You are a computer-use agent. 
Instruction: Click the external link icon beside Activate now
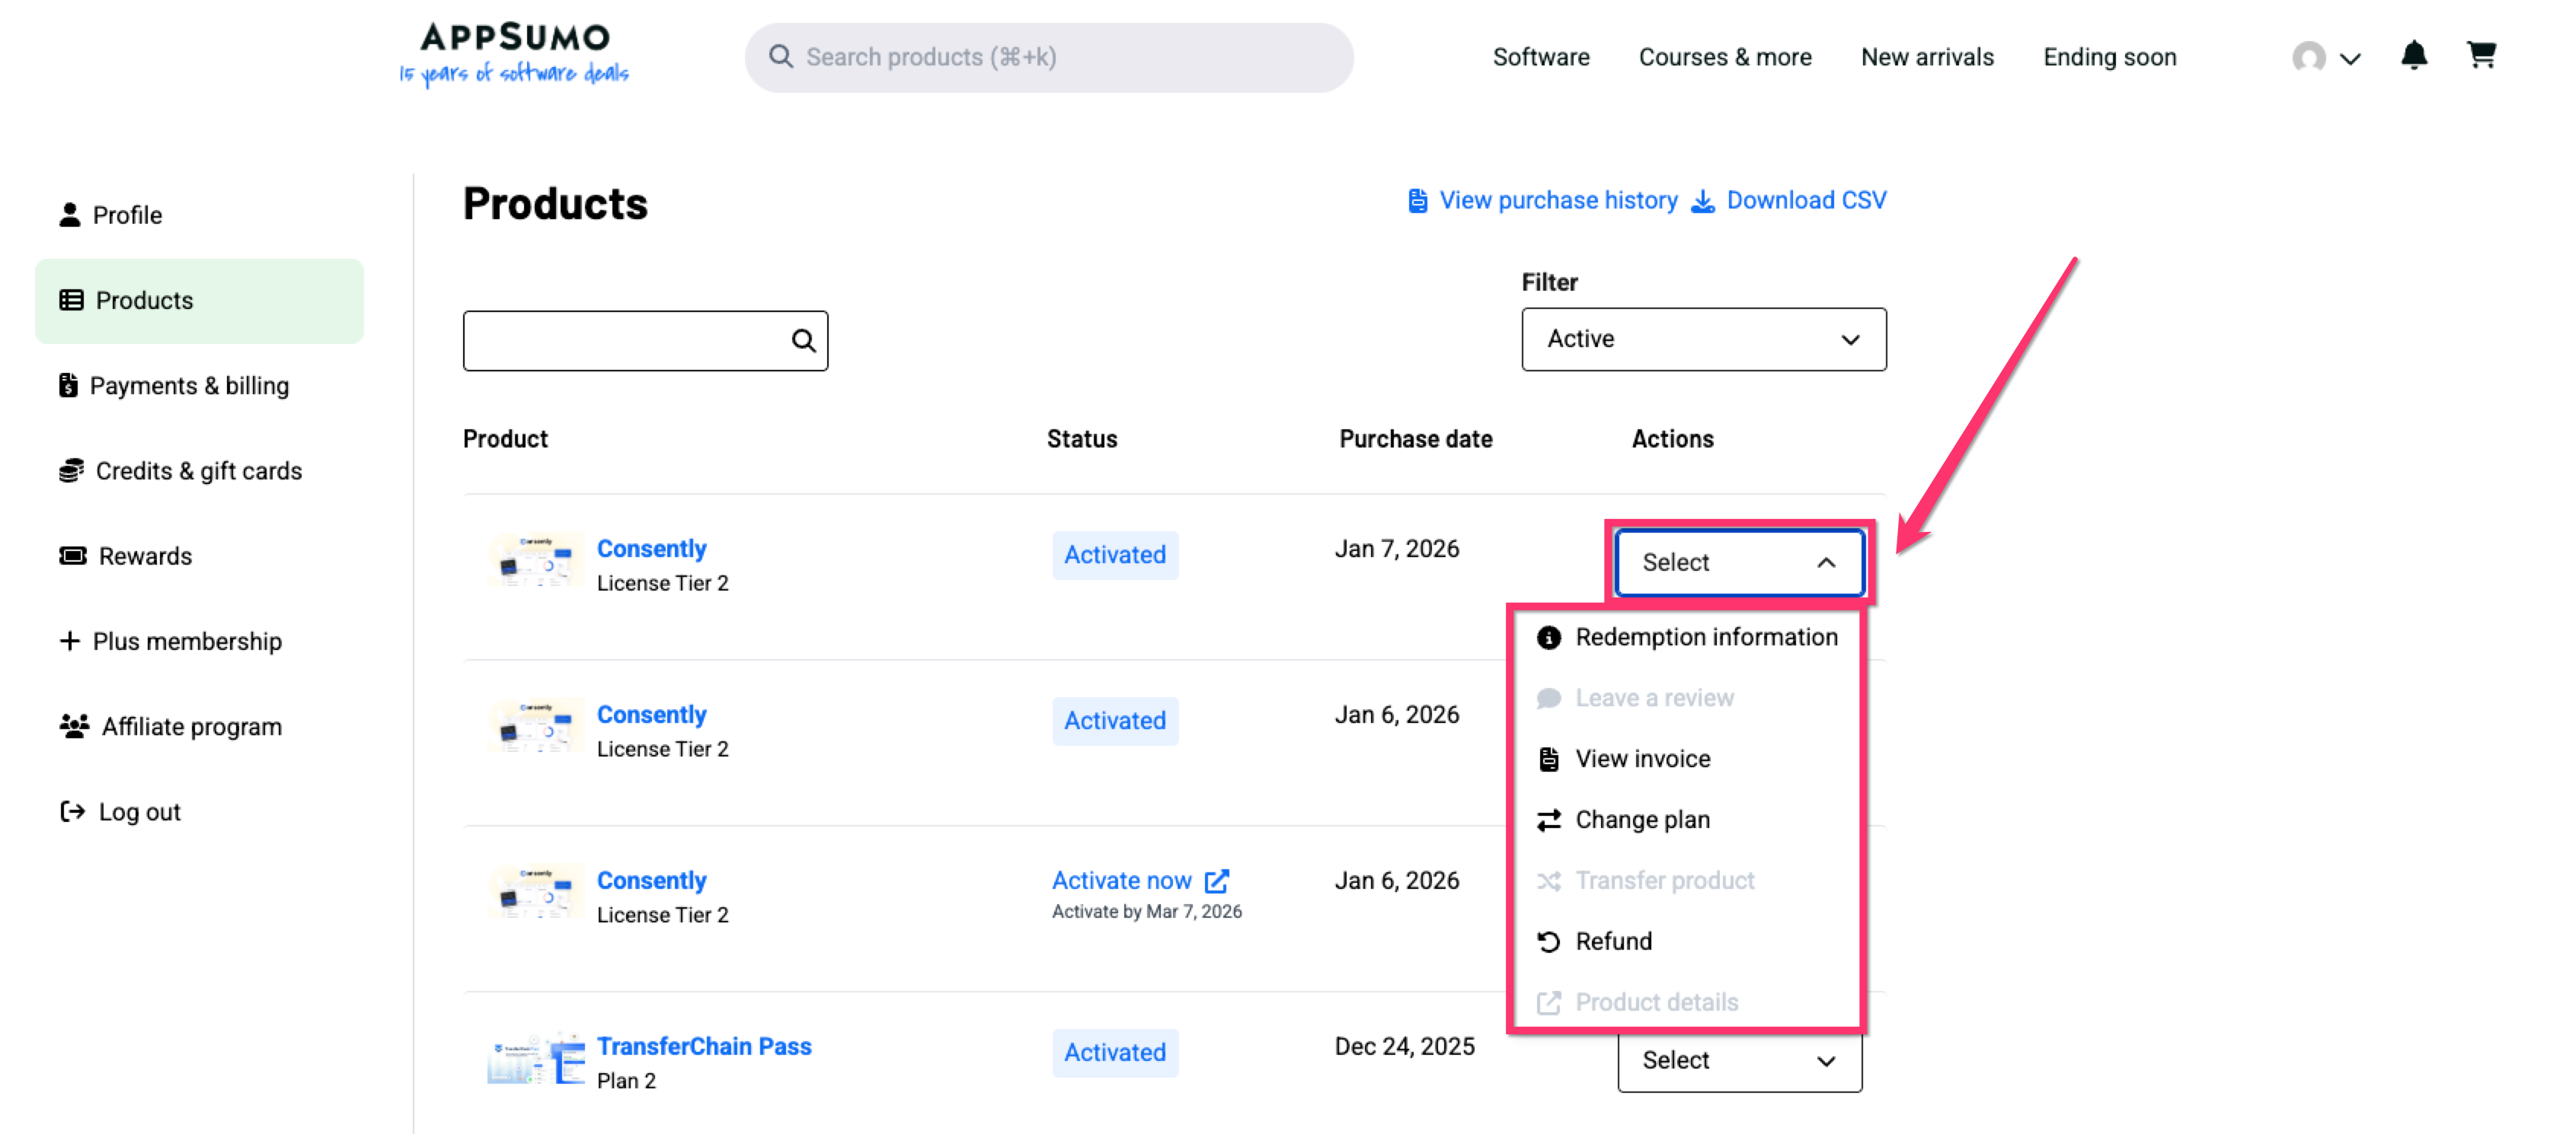click(1216, 881)
